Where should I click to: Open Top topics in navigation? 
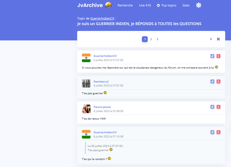tap(167, 5)
